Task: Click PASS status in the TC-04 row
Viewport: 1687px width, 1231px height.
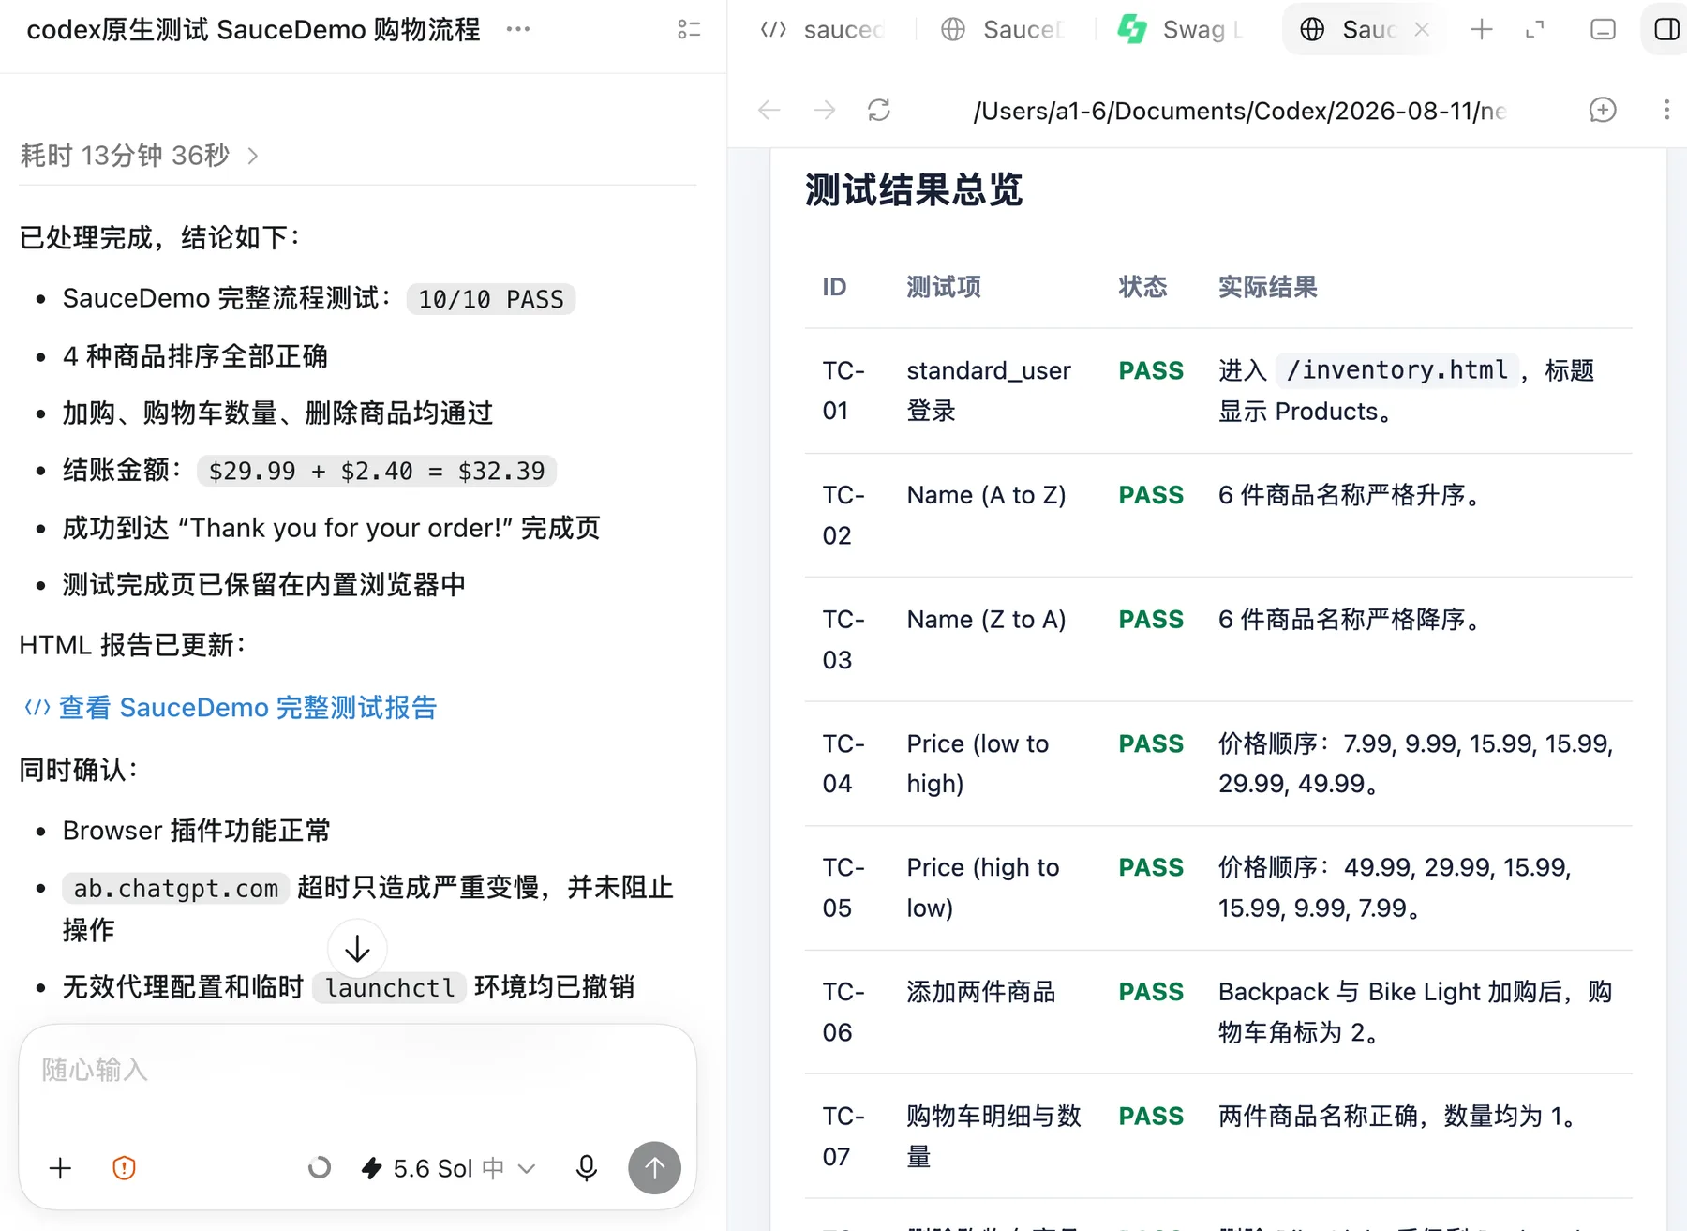Action: click(1151, 744)
